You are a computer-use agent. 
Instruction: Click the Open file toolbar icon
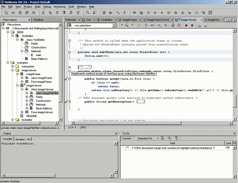click(13, 13)
